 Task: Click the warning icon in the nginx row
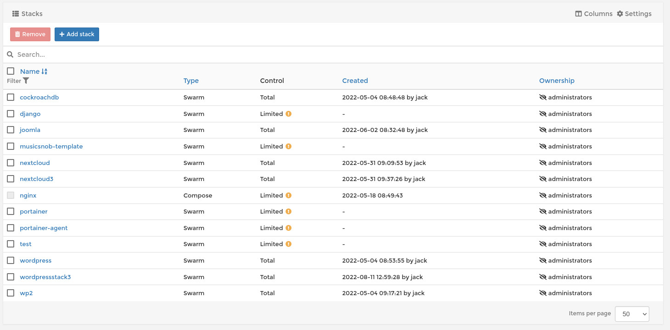[289, 195]
